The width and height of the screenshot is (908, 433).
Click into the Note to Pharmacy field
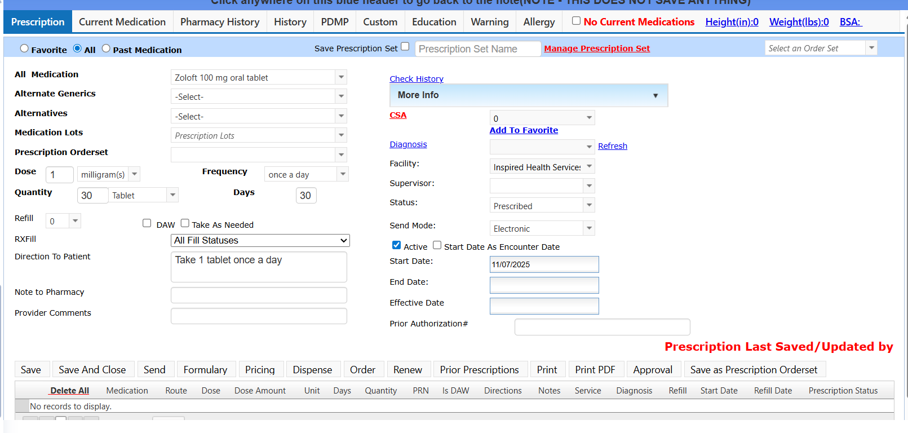(259, 295)
